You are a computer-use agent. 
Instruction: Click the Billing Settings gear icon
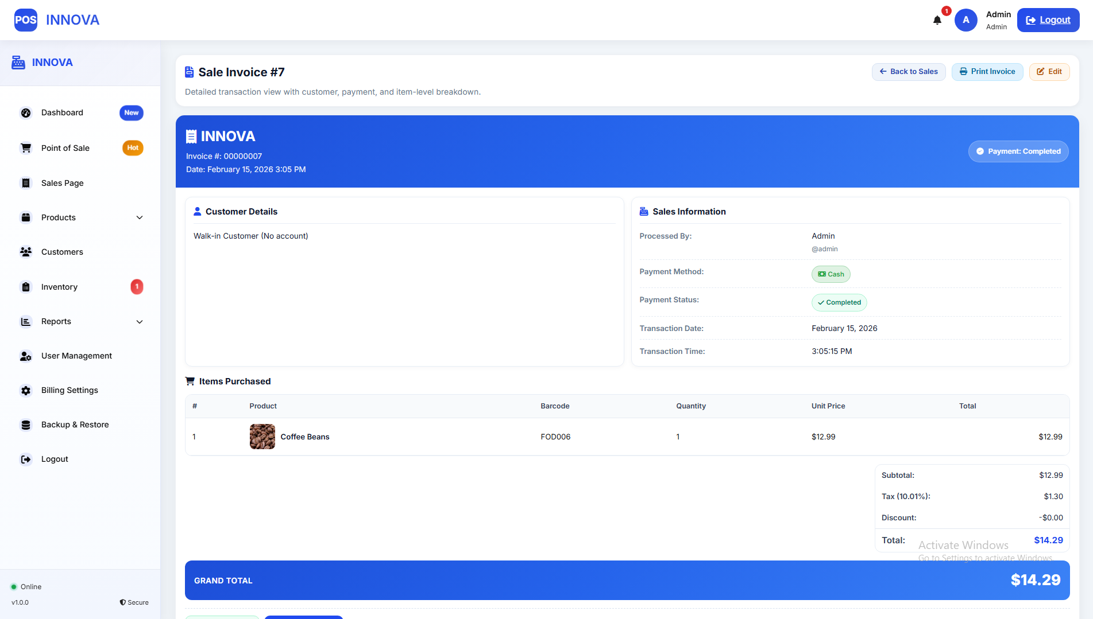pos(26,390)
